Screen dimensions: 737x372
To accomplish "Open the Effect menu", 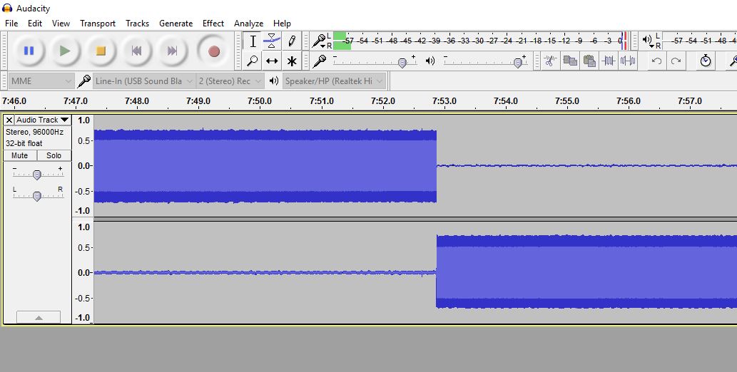I will [x=213, y=24].
